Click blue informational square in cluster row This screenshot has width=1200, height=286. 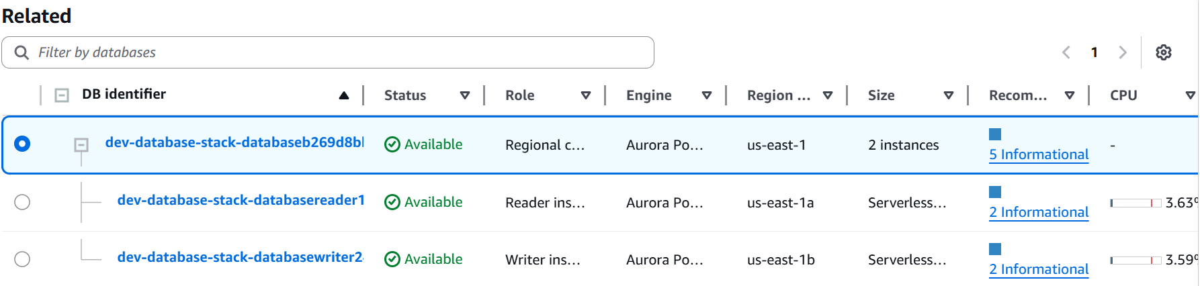pyautogui.click(x=995, y=134)
